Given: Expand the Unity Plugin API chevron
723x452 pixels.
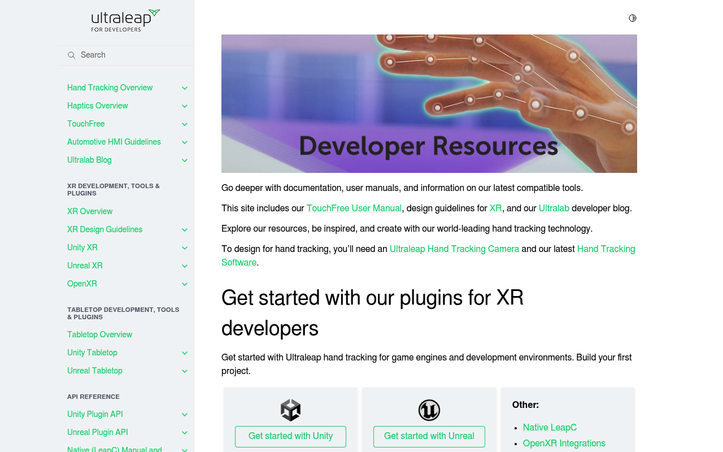Looking at the screenshot, I should tap(185, 415).
